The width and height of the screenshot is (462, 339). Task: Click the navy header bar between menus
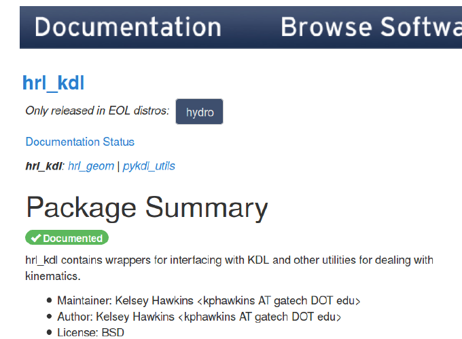click(x=251, y=27)
